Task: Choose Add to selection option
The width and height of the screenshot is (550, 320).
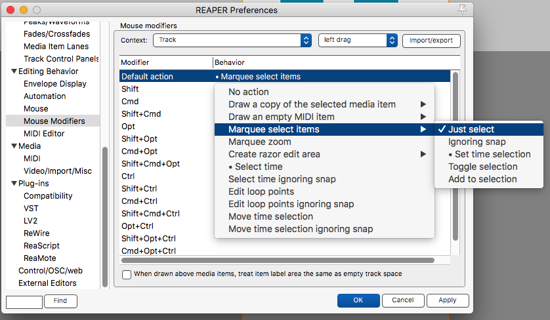Action: click(482, 179)
